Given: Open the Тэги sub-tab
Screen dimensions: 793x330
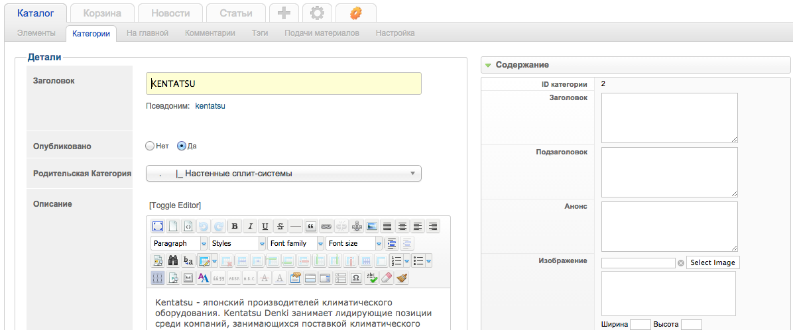Looking at the screenshot, I should pos(260,33).
